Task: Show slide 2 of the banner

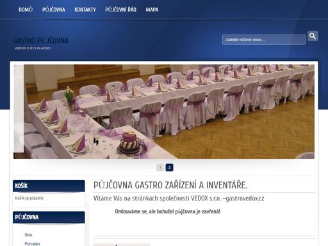Action: point(169,167)
